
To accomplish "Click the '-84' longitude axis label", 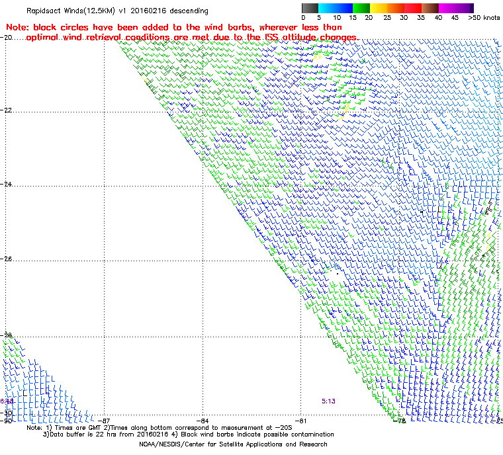I will (x=202, y=421).
